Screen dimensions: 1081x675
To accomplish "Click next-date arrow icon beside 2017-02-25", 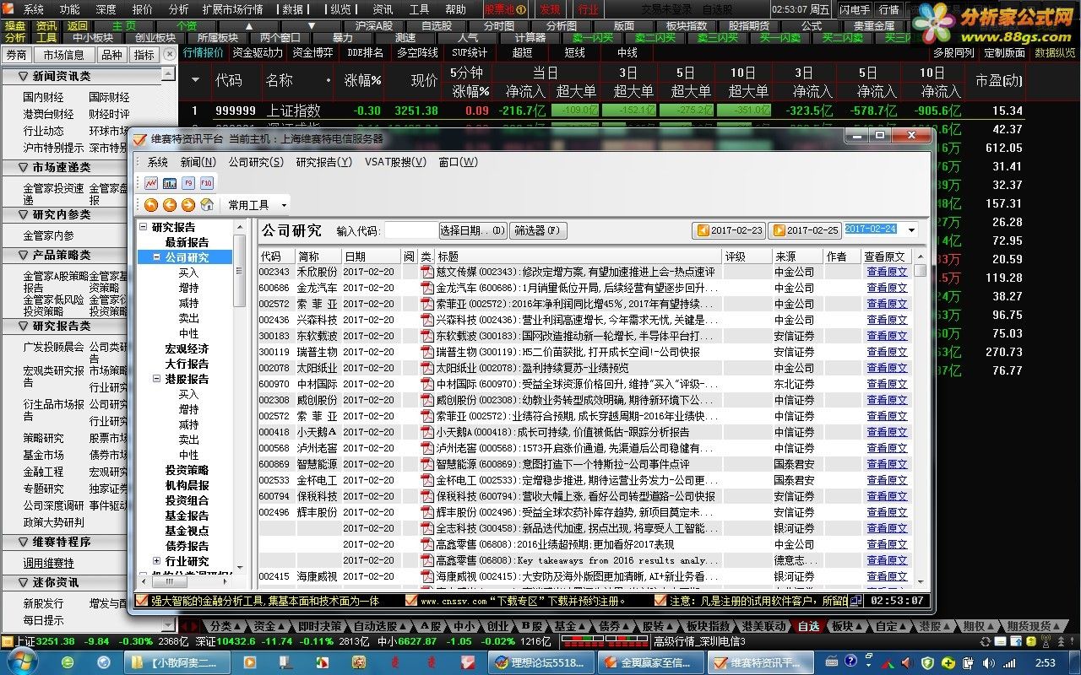I will pos(779,230).
